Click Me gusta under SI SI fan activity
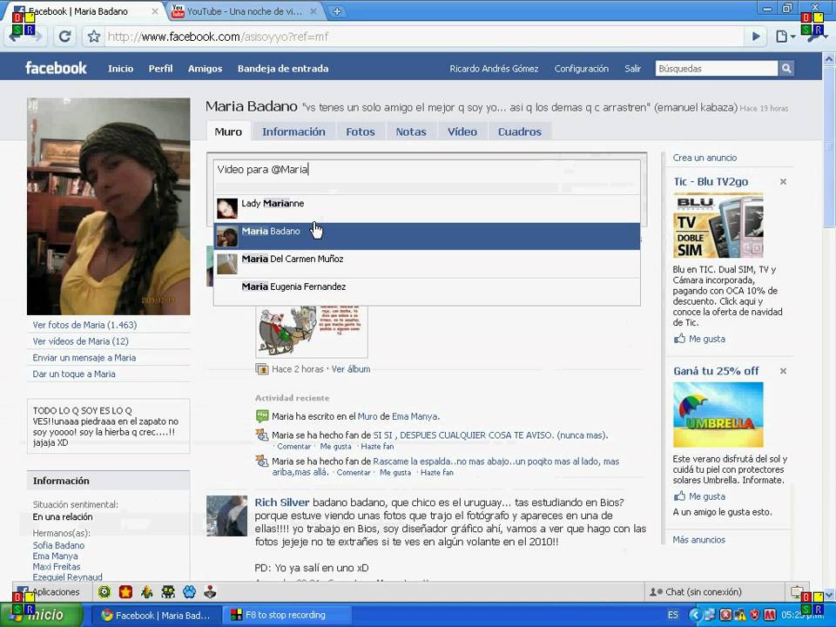836x627 pixels. pos(335,446)
